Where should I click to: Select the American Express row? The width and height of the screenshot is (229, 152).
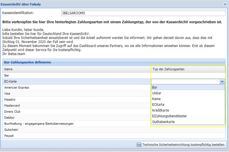17,87
